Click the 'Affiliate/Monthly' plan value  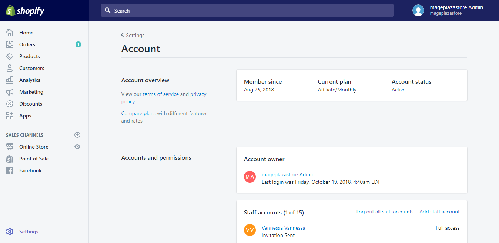point(337,90)
